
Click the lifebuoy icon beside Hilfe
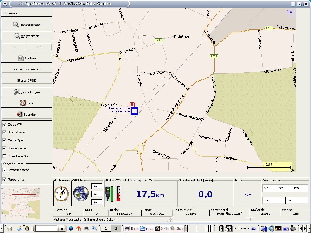(x=23, y=103)
